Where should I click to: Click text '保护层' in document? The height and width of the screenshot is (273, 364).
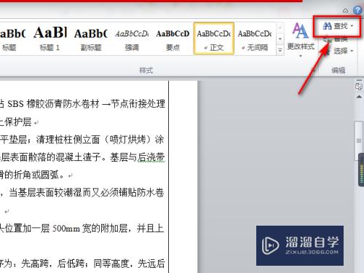click(18, 122)
